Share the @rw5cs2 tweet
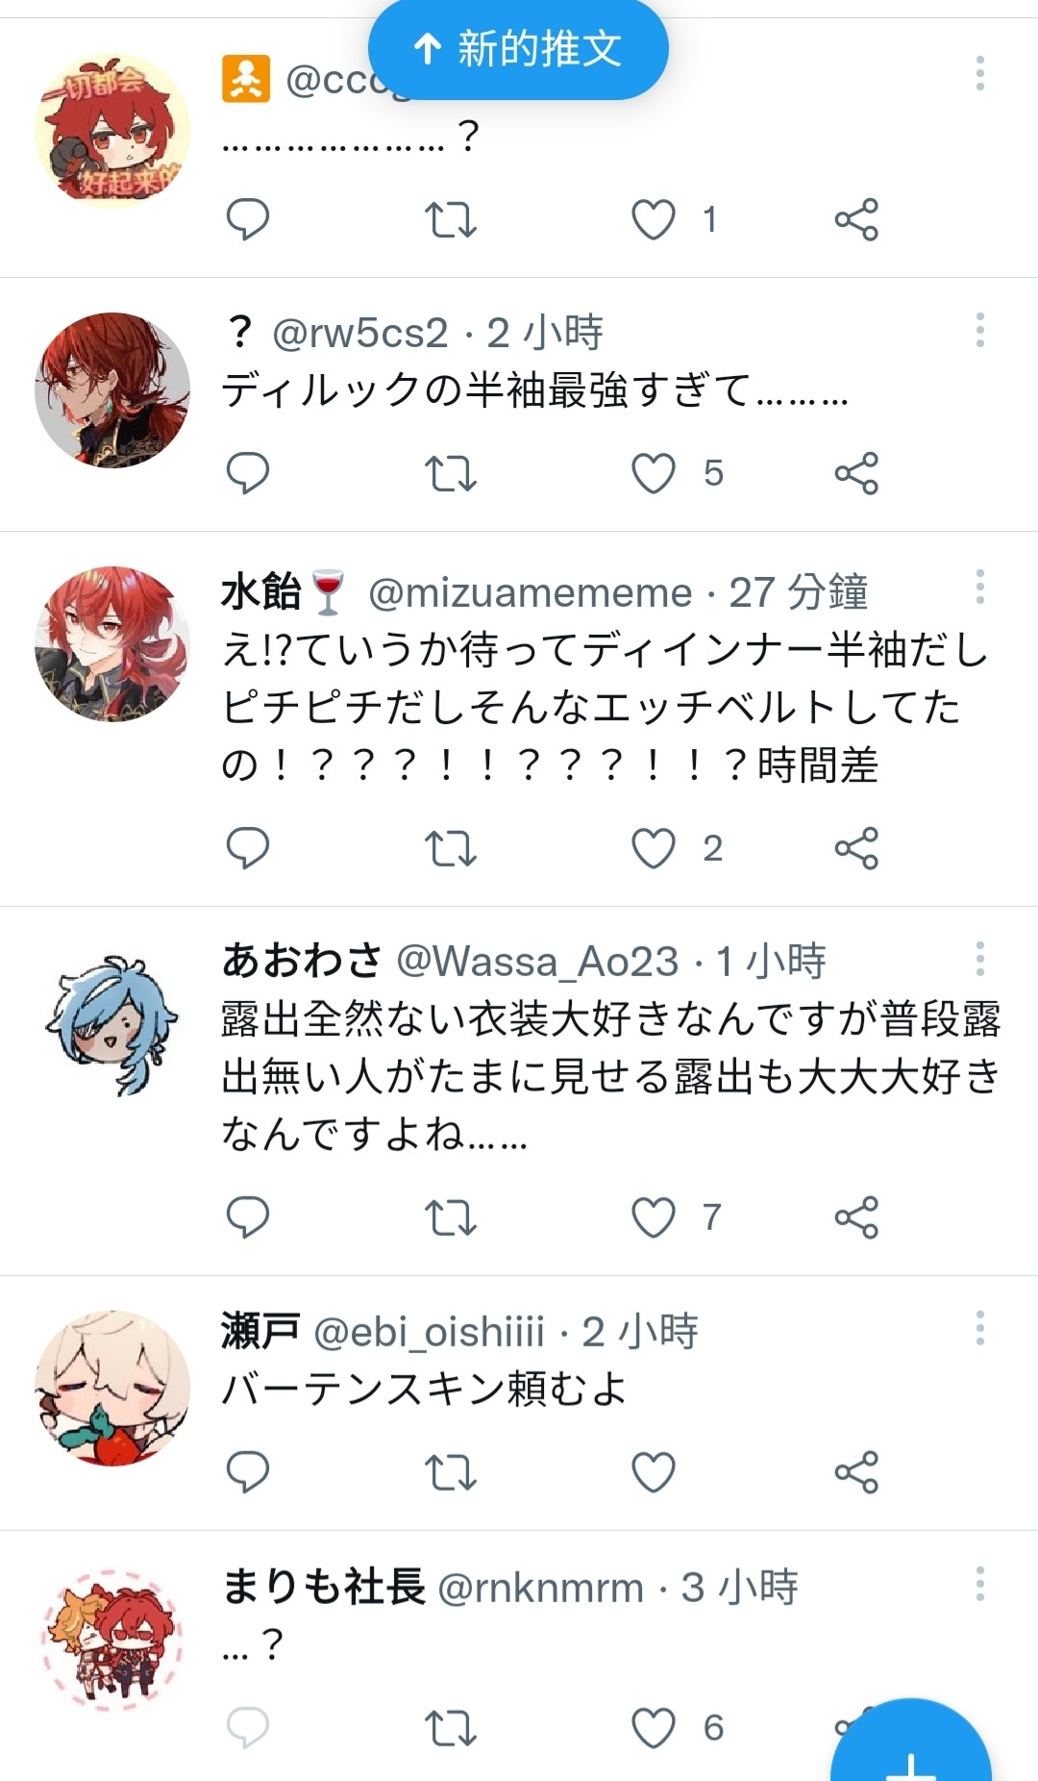The width and height of the screenshot is (1038, 1781). tap(856, 473)
